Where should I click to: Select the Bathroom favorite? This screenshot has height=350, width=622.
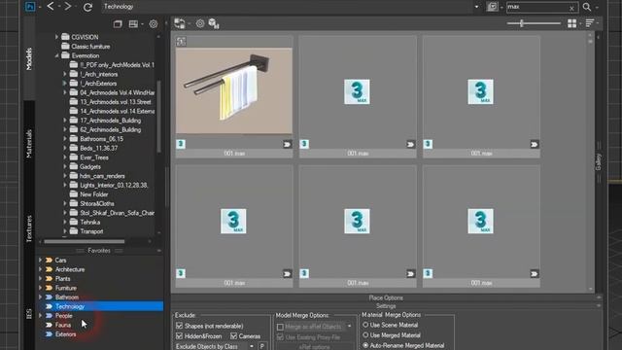(67, 297)
